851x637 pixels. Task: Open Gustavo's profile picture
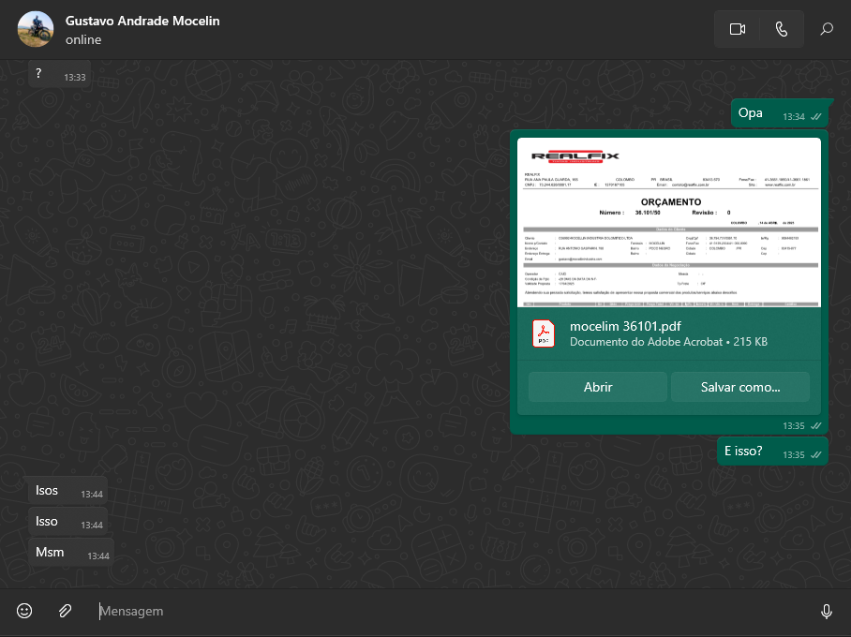[x=36, y=29]
